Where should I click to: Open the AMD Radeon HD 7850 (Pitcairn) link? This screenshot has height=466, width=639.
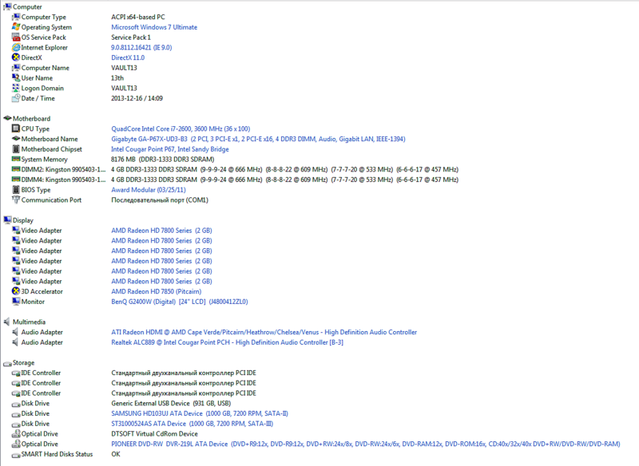(x=156, y=292)
